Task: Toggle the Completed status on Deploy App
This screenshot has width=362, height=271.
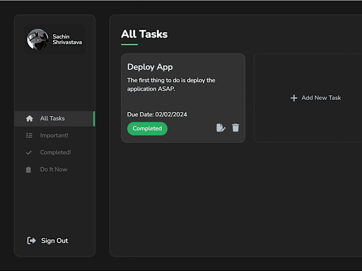Action: tap(147, 128)
